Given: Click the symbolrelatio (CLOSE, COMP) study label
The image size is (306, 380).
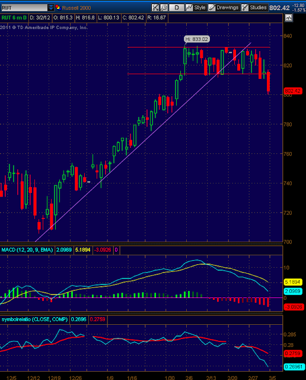Looking at the screenshot, I should pyautogui.click(x=34, y=319).
